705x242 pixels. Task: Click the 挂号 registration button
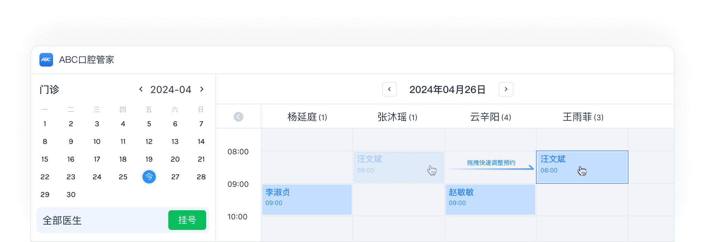187,220
